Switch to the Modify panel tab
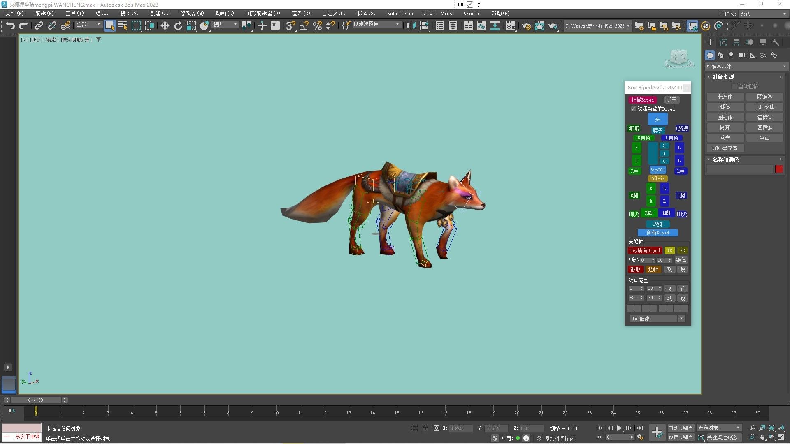 click(x=723, y=42)
